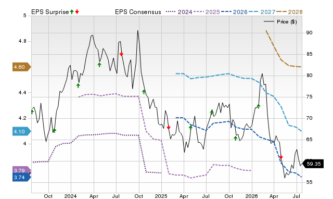Toggle the Price ($) line legend entry
This screenshot has width=333, height=199.
[x=280, y=22]
